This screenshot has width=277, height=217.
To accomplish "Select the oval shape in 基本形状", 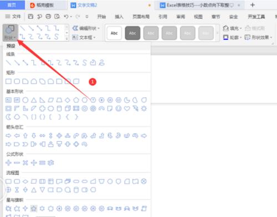I will 25,100.
